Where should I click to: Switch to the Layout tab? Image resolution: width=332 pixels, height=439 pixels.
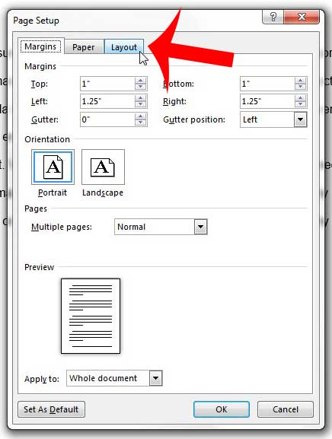[x=124, y=46]
